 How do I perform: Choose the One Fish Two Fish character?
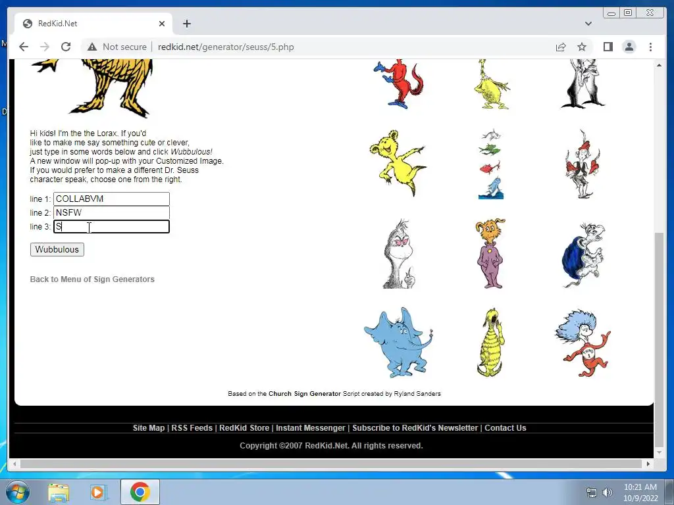tap(491, 164)
